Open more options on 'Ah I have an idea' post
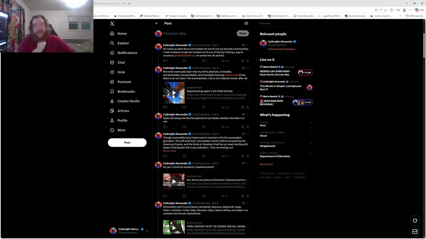The height and width of the screenshot is (239, 426). [x=248, y=45]
